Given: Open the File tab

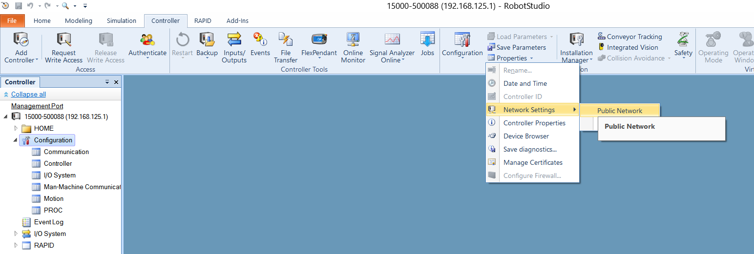Looking at the screenshot, I should click(x=12, y=20).
